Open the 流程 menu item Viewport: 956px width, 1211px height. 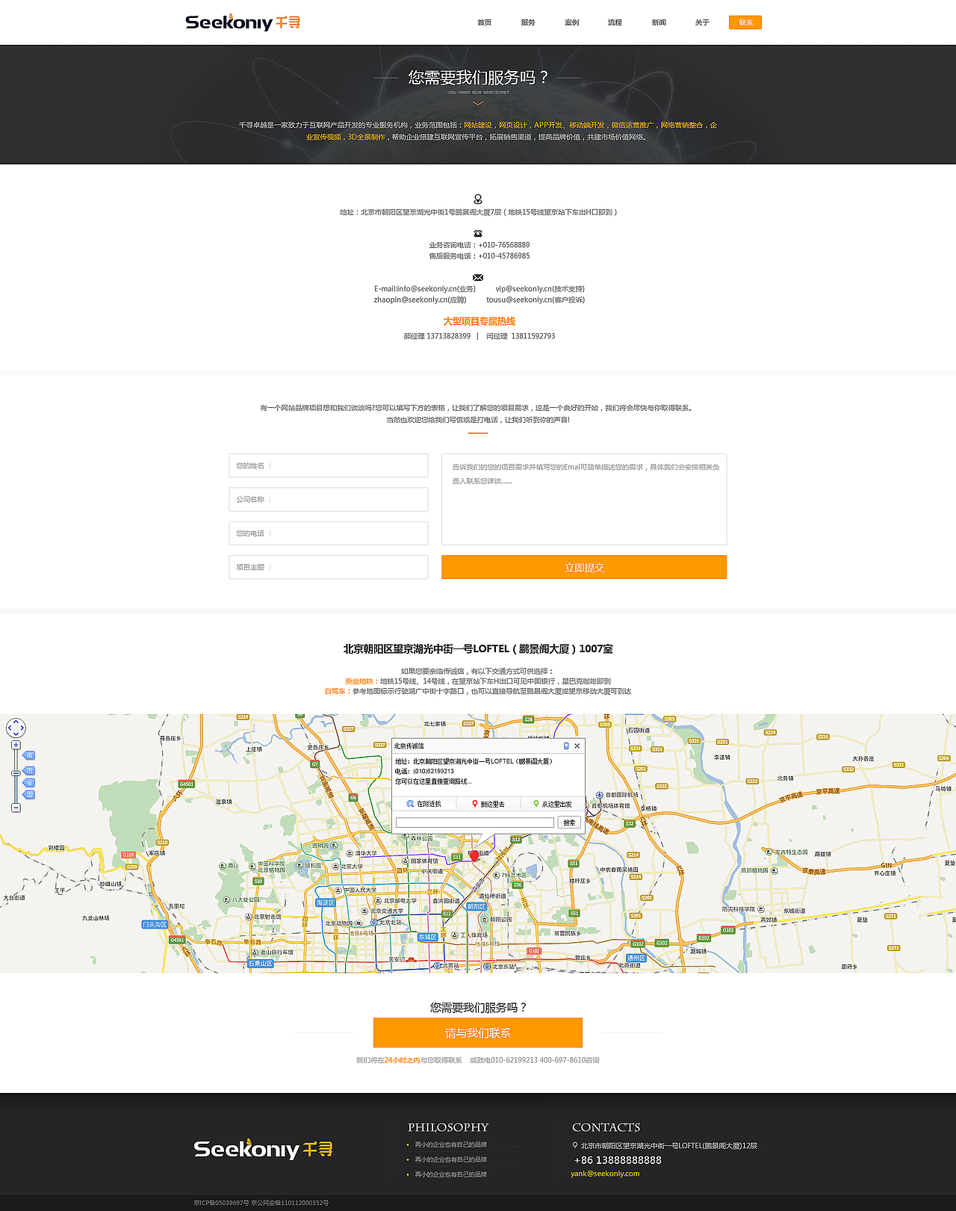[615, 22]
